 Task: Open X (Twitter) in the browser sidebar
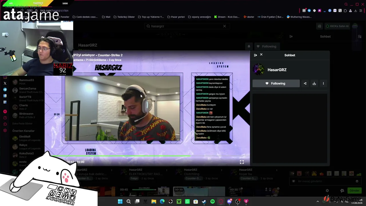coord(5,83)
